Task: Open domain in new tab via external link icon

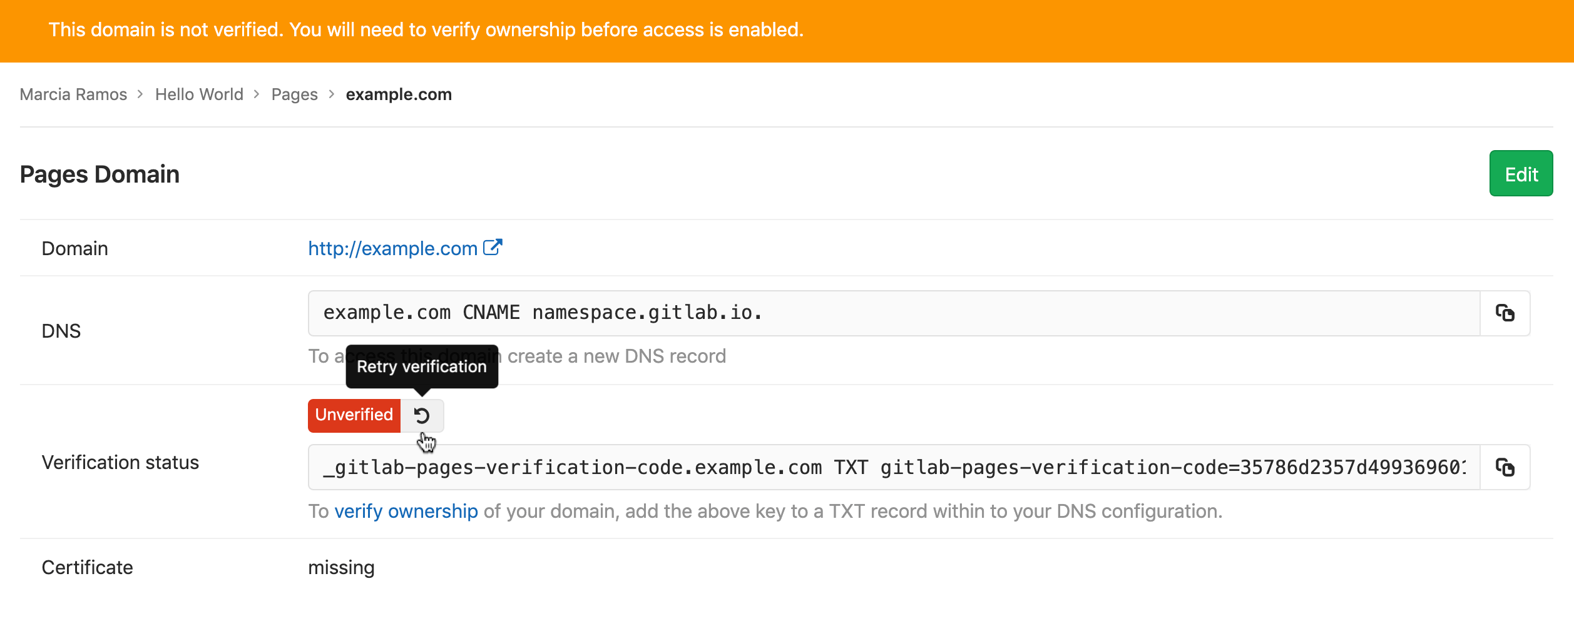Action: 493,246
